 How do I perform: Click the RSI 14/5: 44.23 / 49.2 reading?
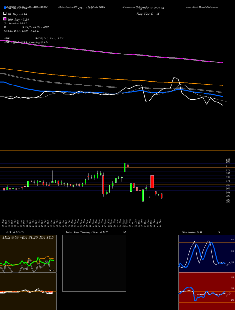click(x=26, y=27)
